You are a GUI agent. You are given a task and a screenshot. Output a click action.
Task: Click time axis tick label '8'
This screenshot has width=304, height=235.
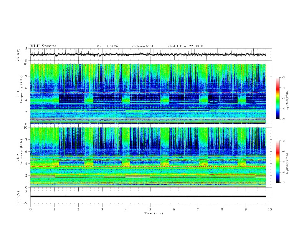click(222, 209)
